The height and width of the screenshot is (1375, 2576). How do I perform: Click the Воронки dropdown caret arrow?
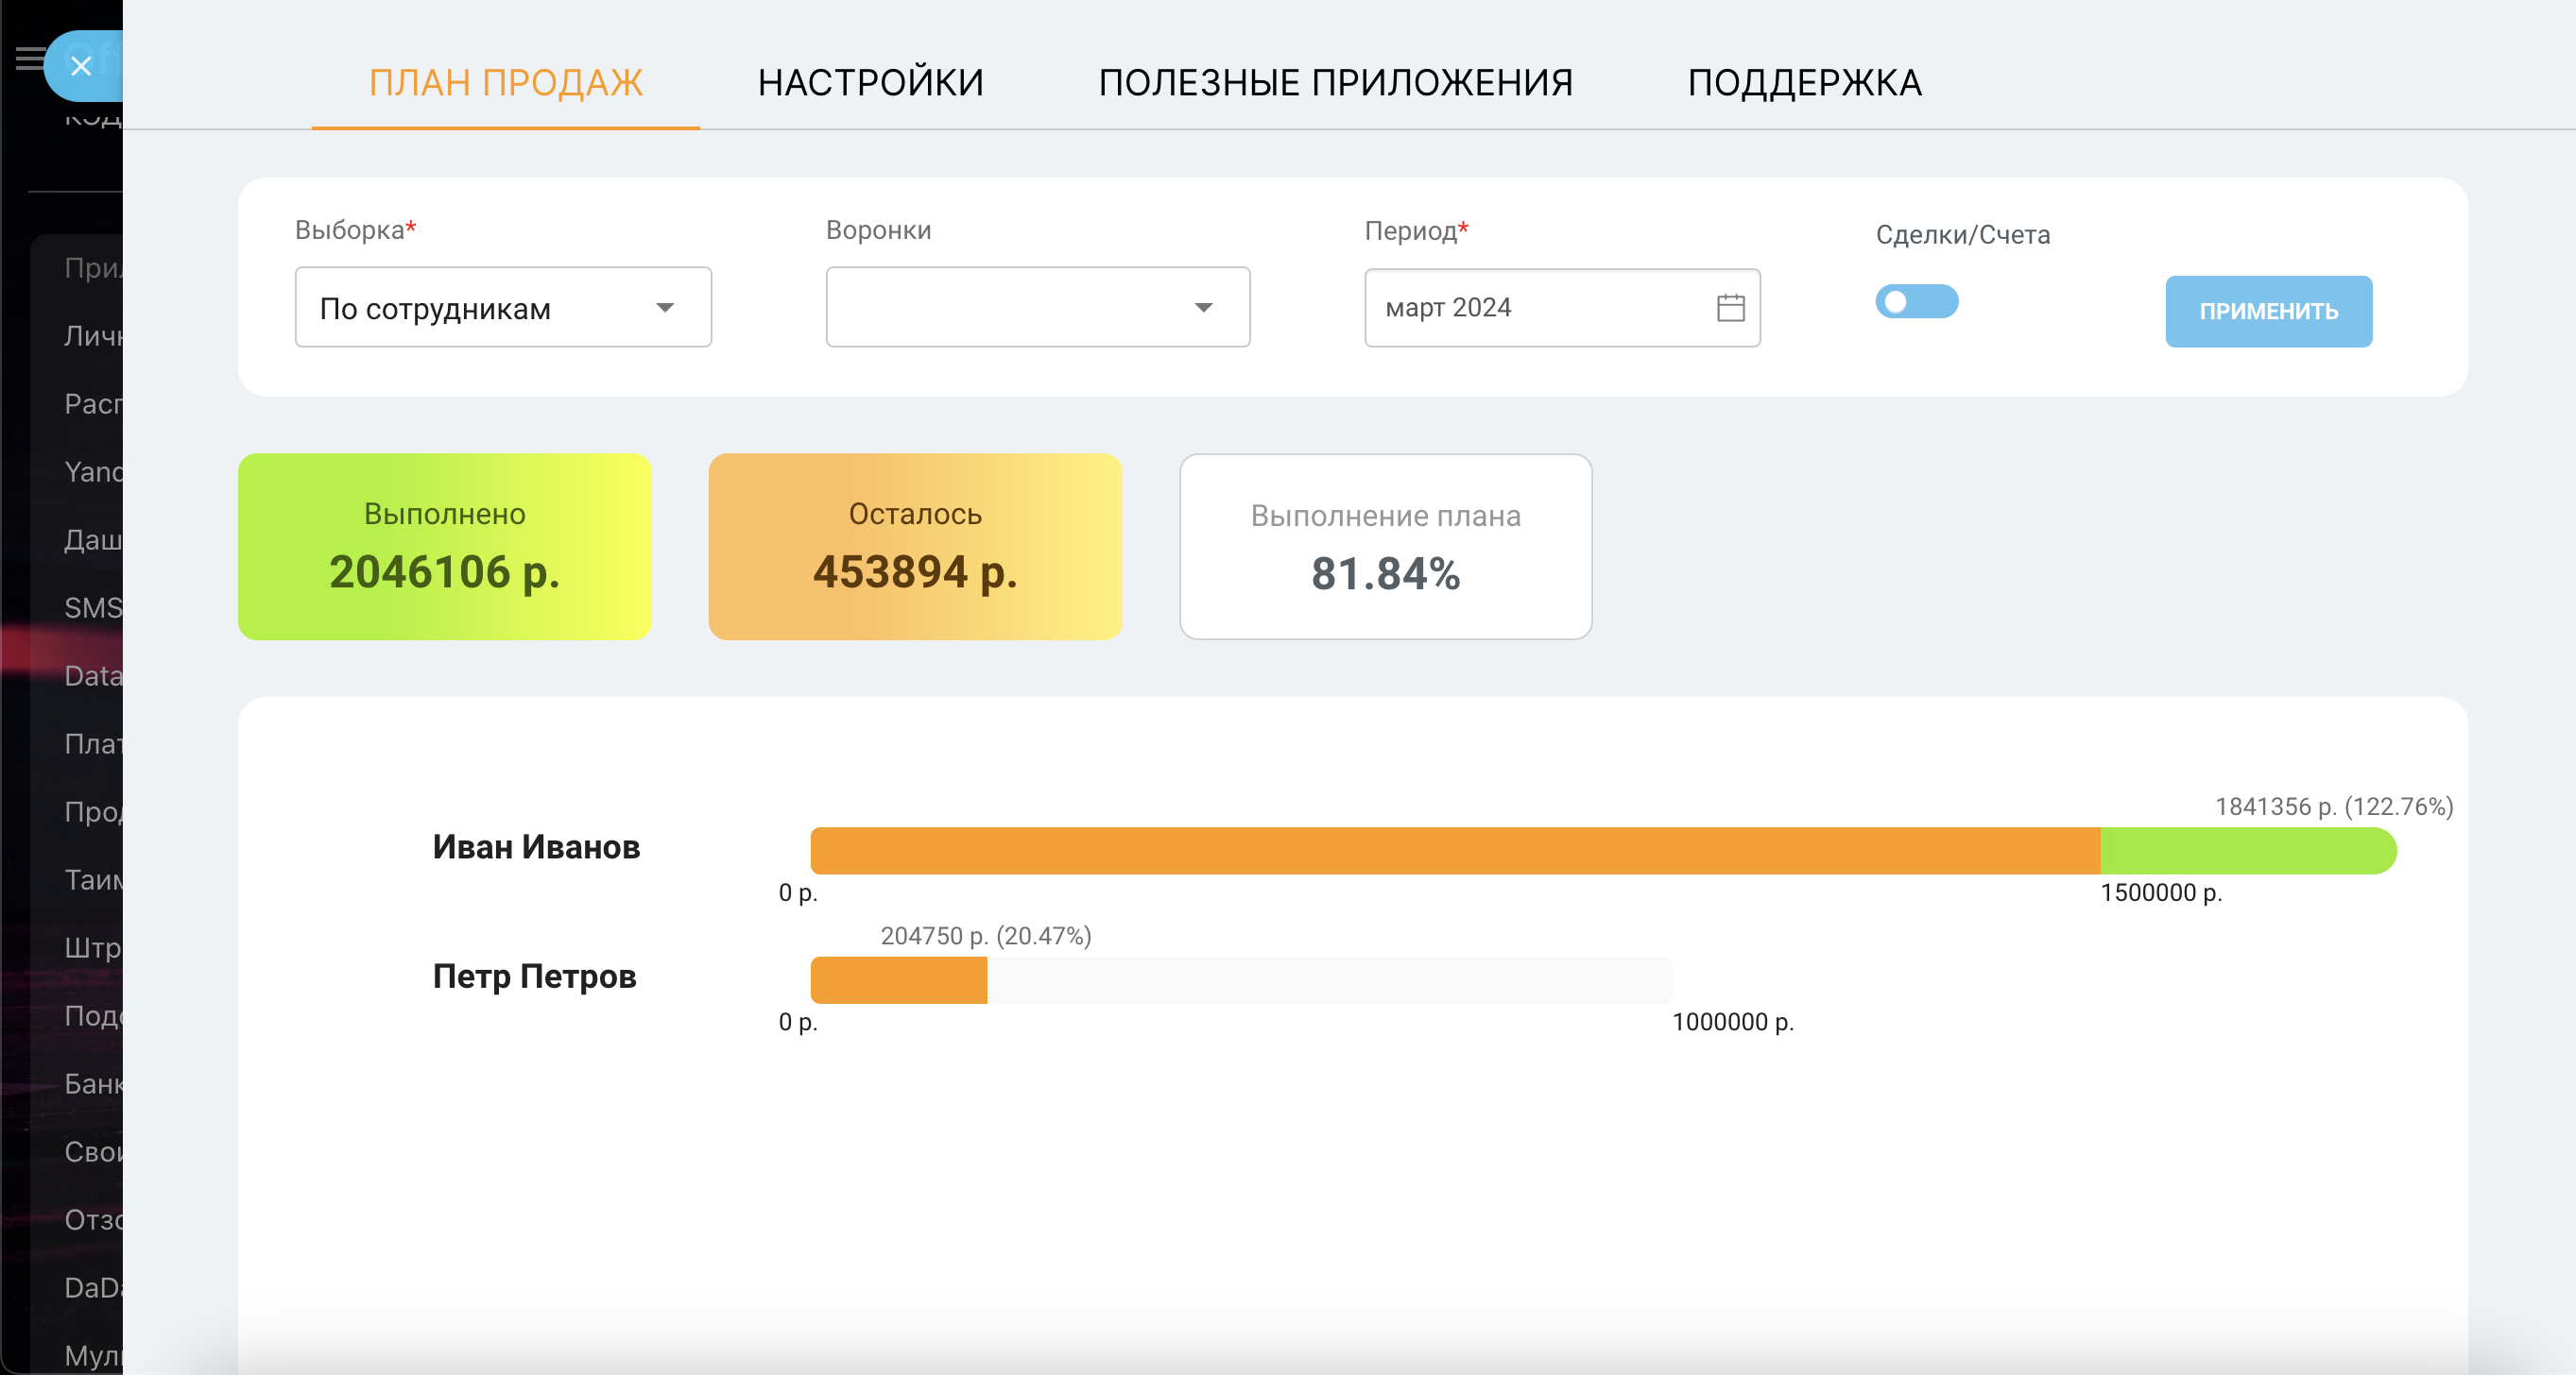pyautogui.click(x=1205, y=309)
